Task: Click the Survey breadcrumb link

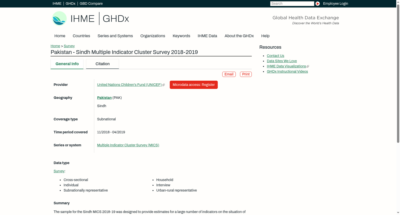Action: click(x=69, y=46)
